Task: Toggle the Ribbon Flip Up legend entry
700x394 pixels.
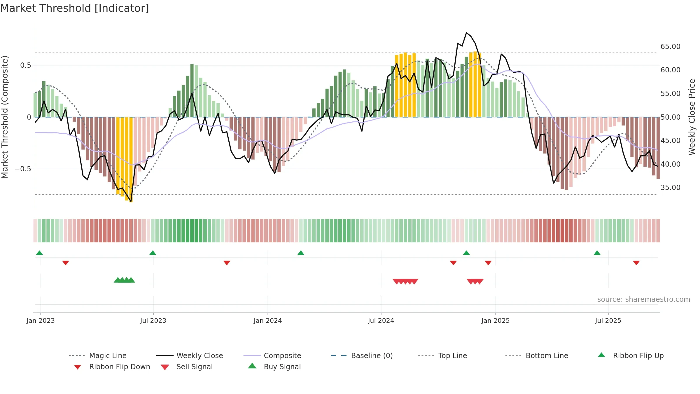Action: pyautogui.click(x=631, y=355)
